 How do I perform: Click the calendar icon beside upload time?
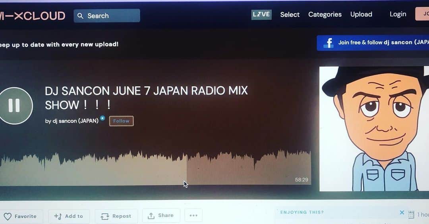tap(411, 215)
